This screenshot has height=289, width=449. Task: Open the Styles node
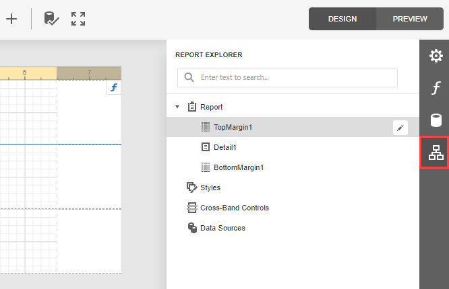(210, 188)
